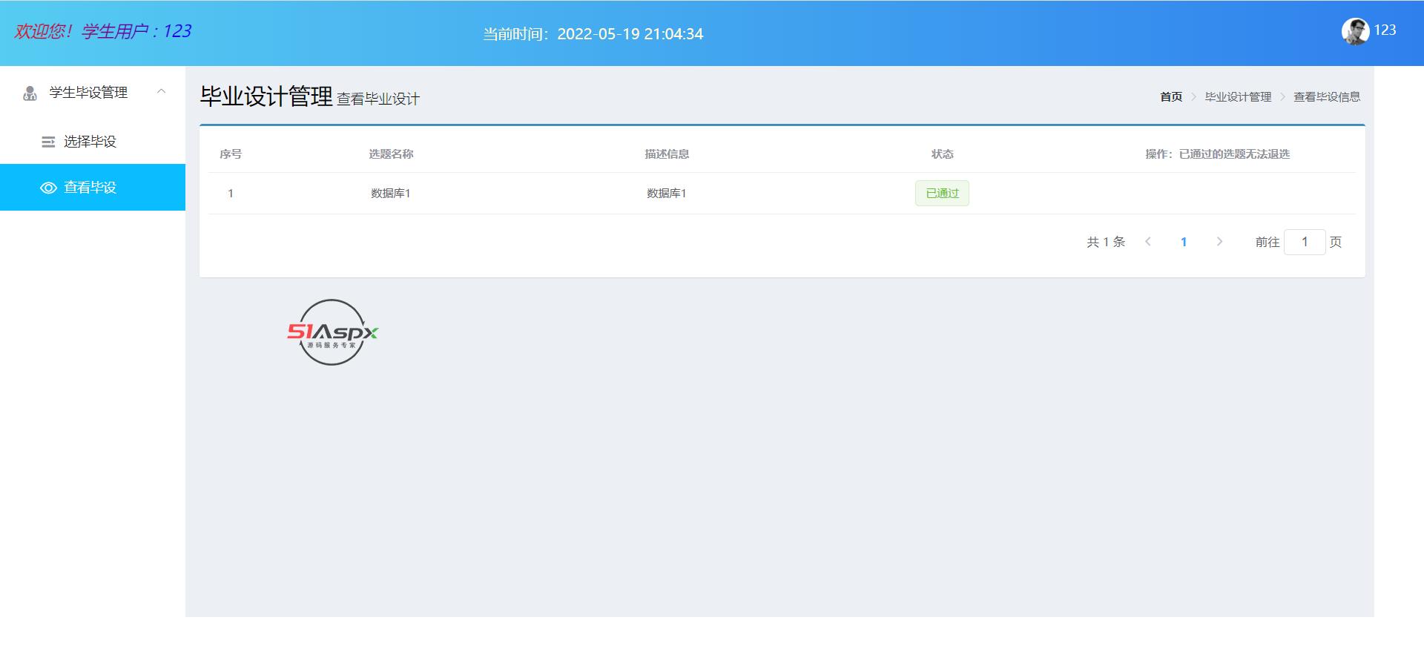
Task: Select page number 1 in pagination
Action: point(1184,242)
